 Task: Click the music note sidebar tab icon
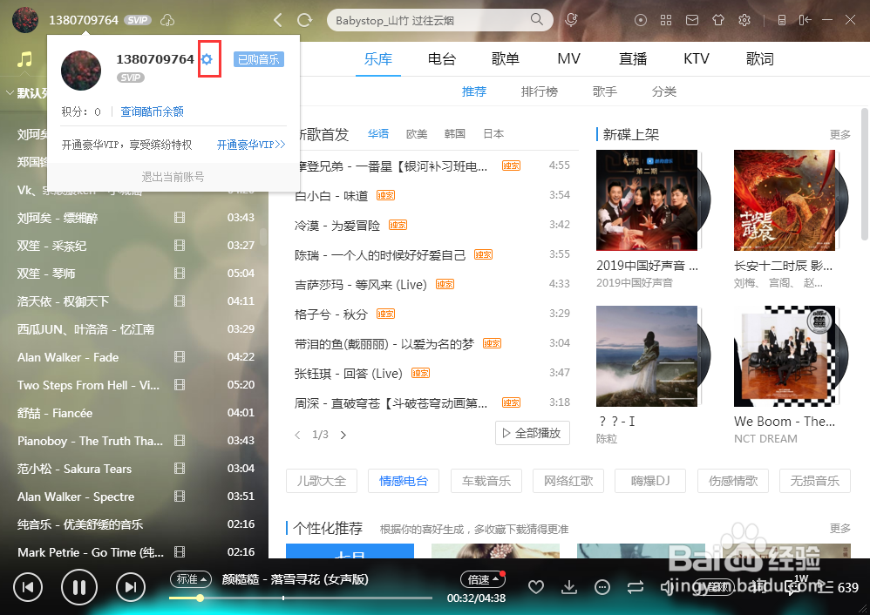click(x=24, y=58)
